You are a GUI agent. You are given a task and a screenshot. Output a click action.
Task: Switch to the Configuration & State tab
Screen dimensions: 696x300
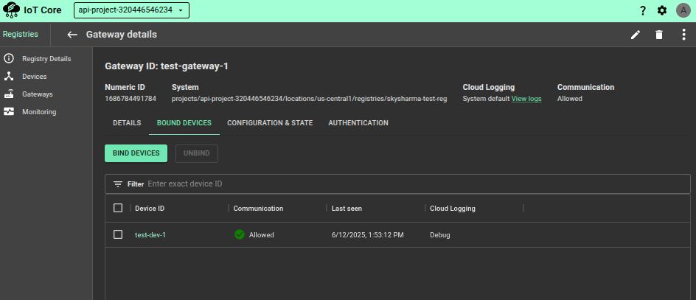click(x=270, y=123)
